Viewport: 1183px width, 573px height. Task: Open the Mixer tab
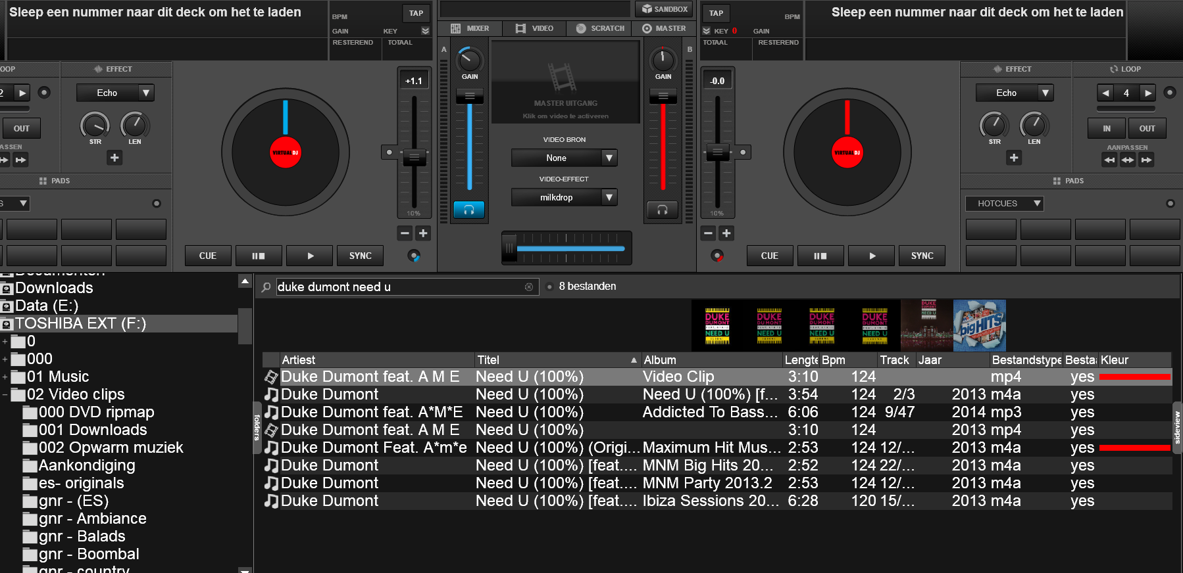tap(470, 28)
